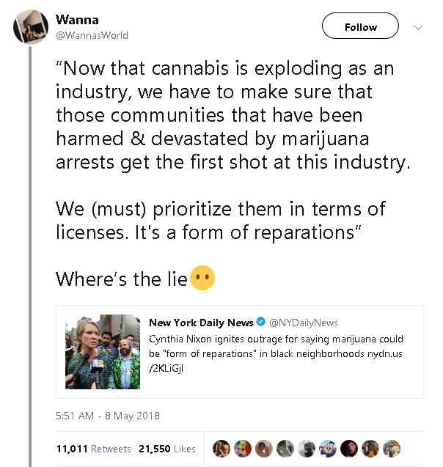Click the face-without-mouth emoji in tweet
This screenshot has width=443, height=467.
click(x=202, y=279)
